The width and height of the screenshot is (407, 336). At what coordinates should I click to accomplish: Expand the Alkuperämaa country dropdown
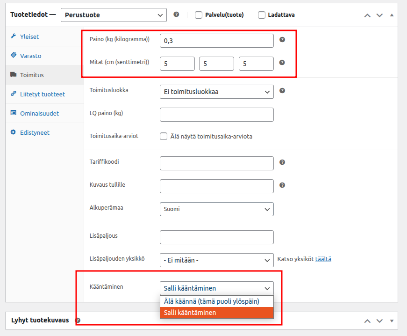216,209
